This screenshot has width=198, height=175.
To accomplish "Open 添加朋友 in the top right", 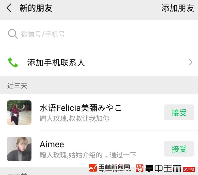I will (x=178, y=8).
